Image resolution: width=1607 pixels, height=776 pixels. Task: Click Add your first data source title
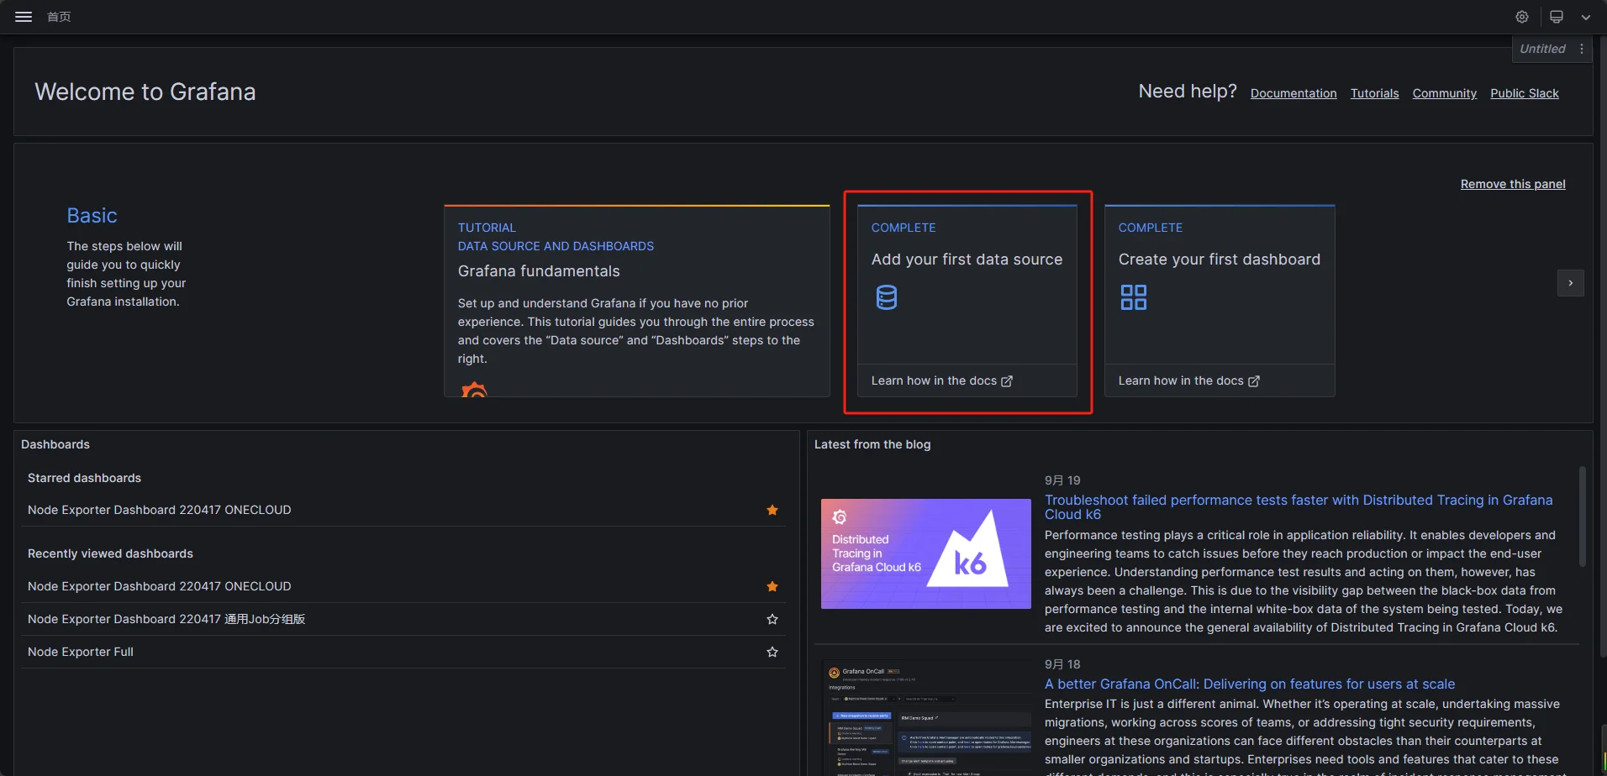click(967, 260)
